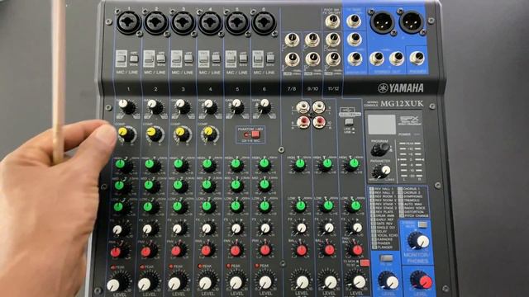Click the 7/8 channel HIGH EQ knob
Screen dimensions: 529x297
click(x=299, y=165)
